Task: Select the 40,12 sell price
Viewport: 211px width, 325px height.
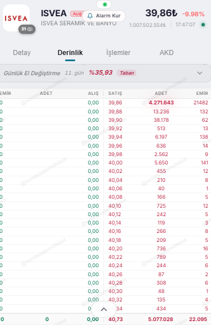Action: coord(114,214)
